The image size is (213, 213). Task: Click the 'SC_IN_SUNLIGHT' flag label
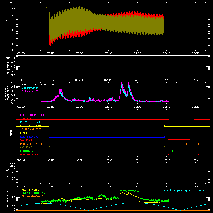(x=31, y=126)
